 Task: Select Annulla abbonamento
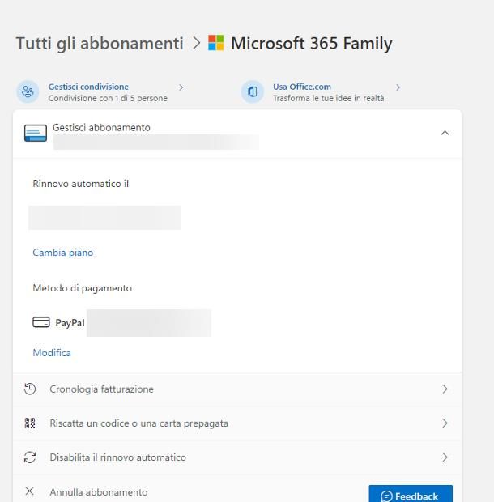[99, 492]
